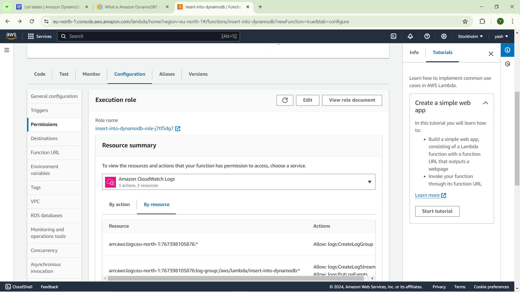Refresh the Execution role with reload icon
The width and height of the screenshot is (520, 292).
coord(285,100)
